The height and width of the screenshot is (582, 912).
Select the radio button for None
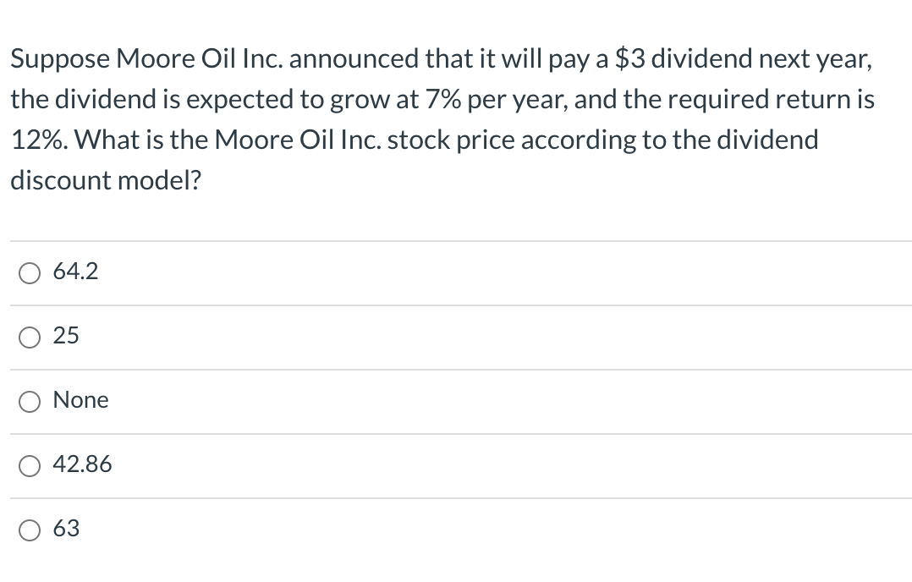[x=30, y=401]
